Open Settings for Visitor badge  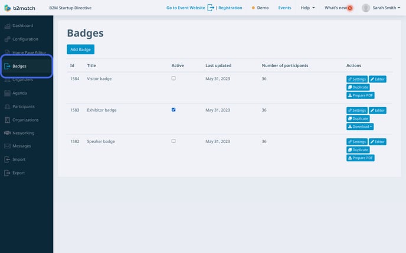(357, 79)
